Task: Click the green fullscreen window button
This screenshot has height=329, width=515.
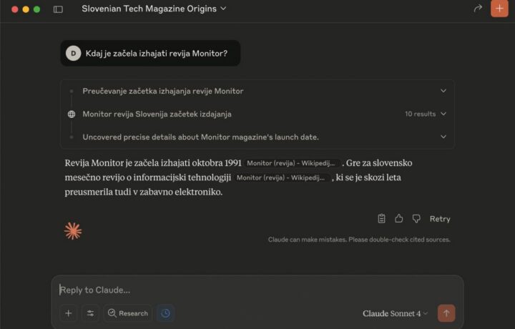Action: (36, 9)
